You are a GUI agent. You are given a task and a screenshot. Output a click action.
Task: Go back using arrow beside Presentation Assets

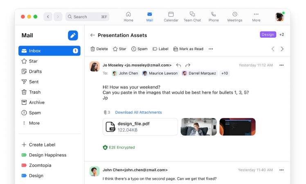pos(92,35)
